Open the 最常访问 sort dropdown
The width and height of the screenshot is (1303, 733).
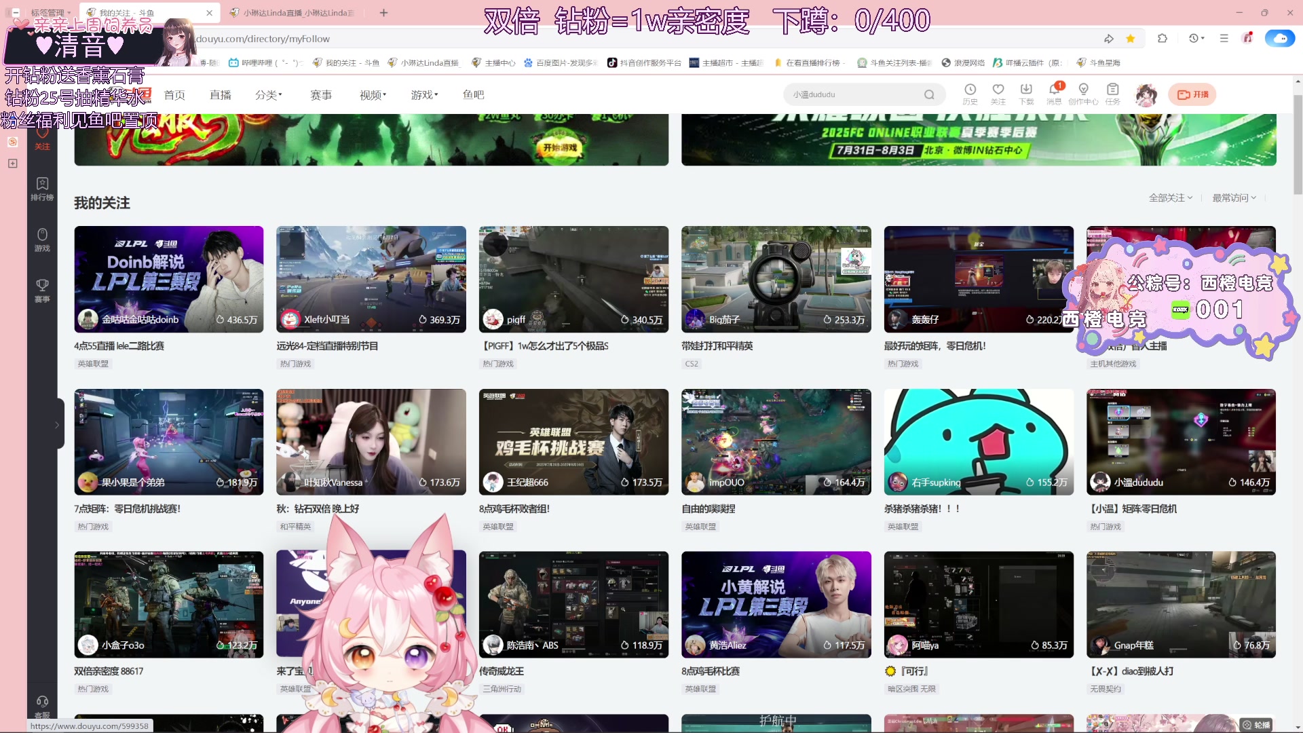pos(1234,198)
